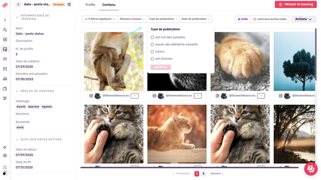Switch to Grille view
Screen dimensions: 321x180
[243, 19]
